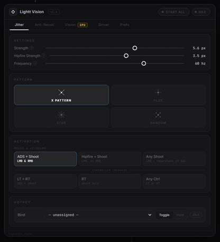Screen dimensions: 220x242
Task: Click the ACTIVATION section heading
Action: 26,142
